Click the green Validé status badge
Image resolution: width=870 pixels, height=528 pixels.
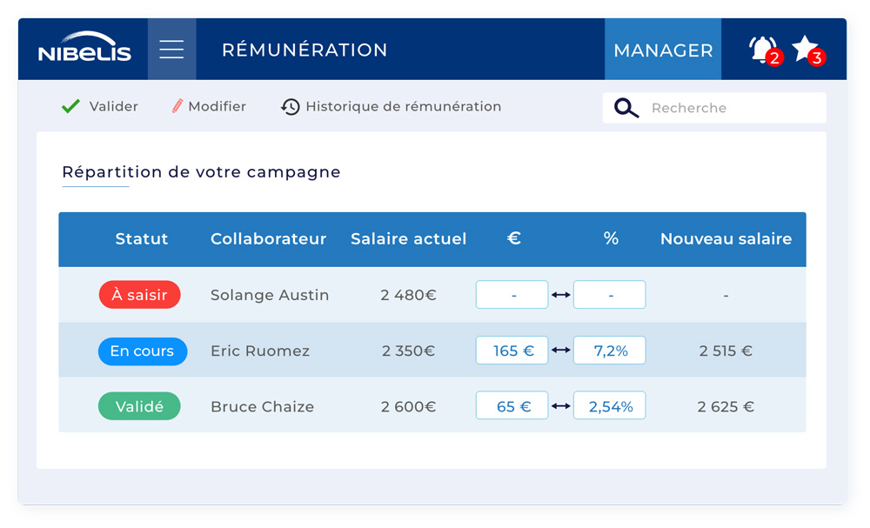pyautogui.click(x=139, y=406)
